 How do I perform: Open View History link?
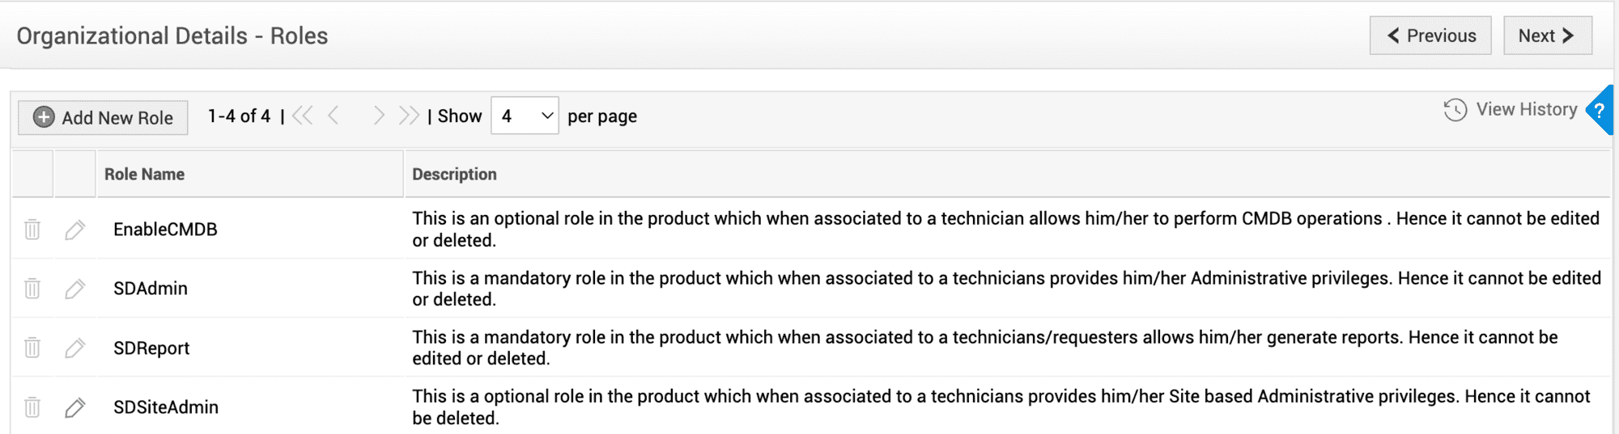[1511, 110]
